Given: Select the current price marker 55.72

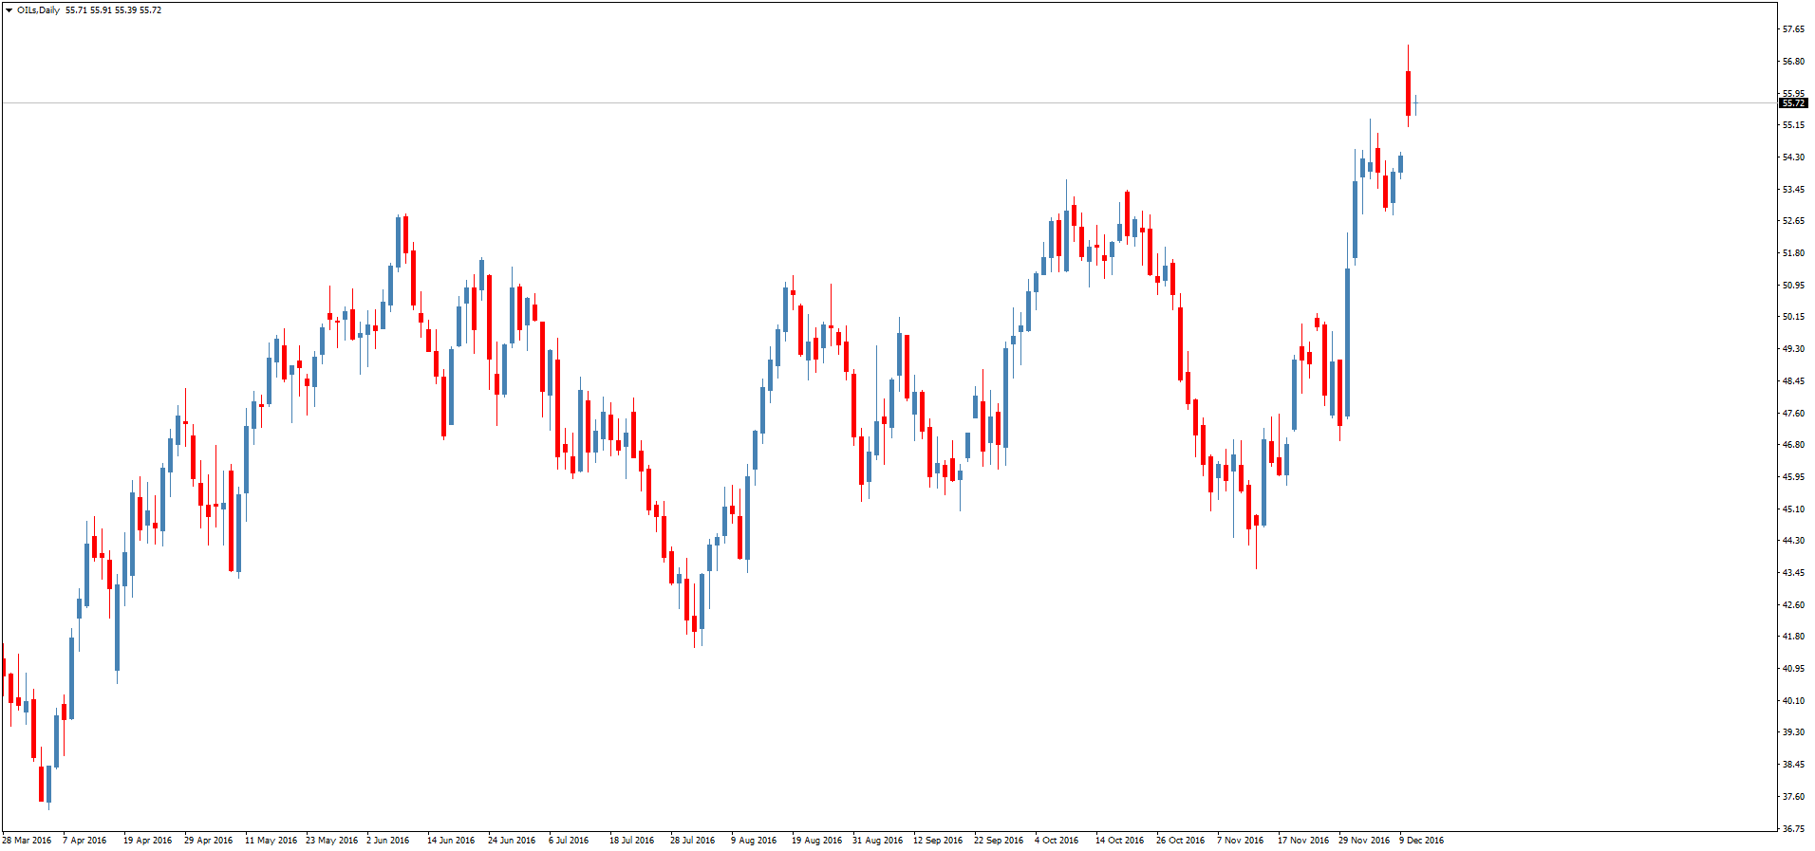Looking at the screenshot, I should coord(1793,102).
